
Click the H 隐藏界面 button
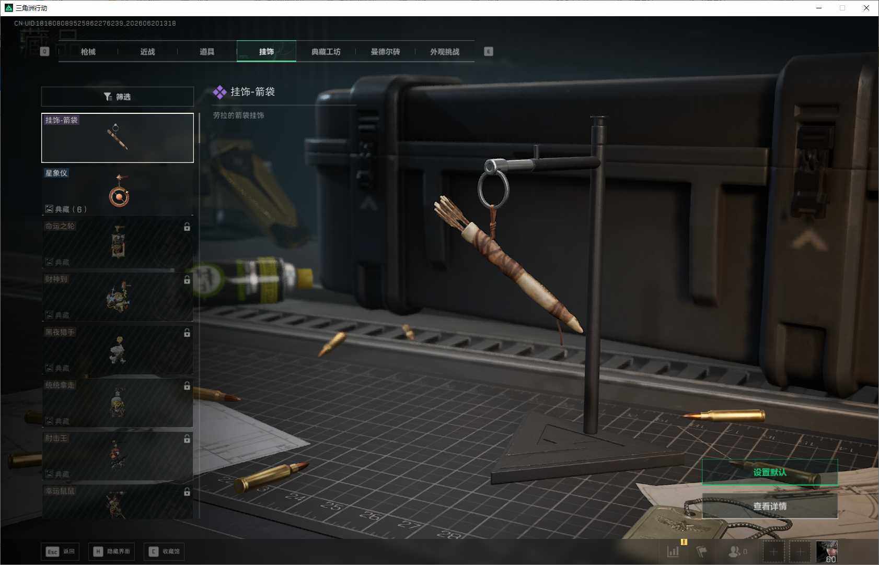coord(111,551)
